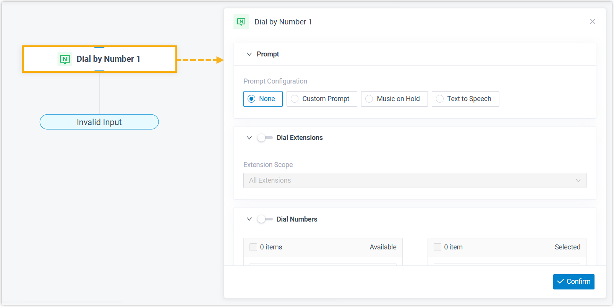Enable the Dial Extensions toggle

coord(264,138)
